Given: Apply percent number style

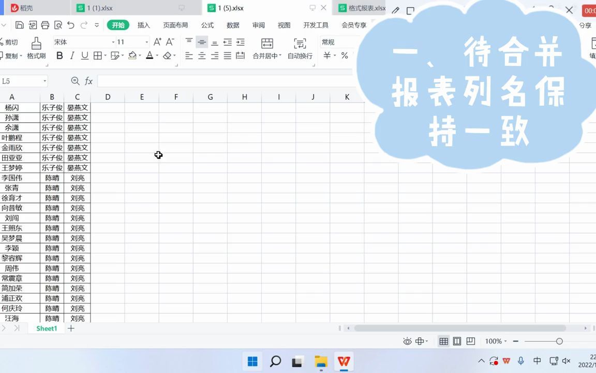Looking at the screenshot, I should tap(345, 55).
